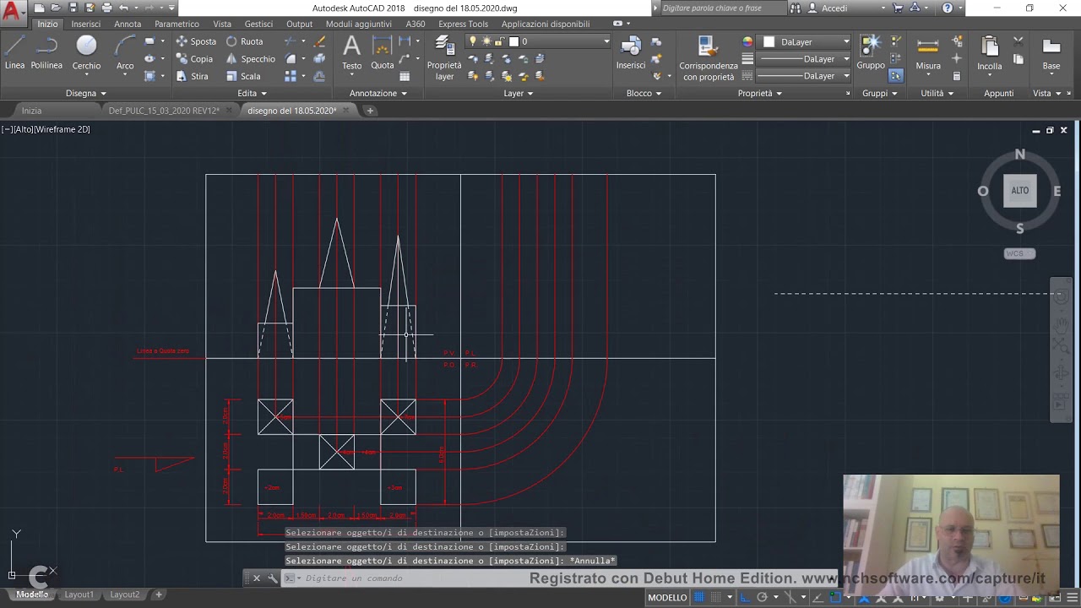
Task: Select the Arco arc tool
Action: (x=125, y=53)
